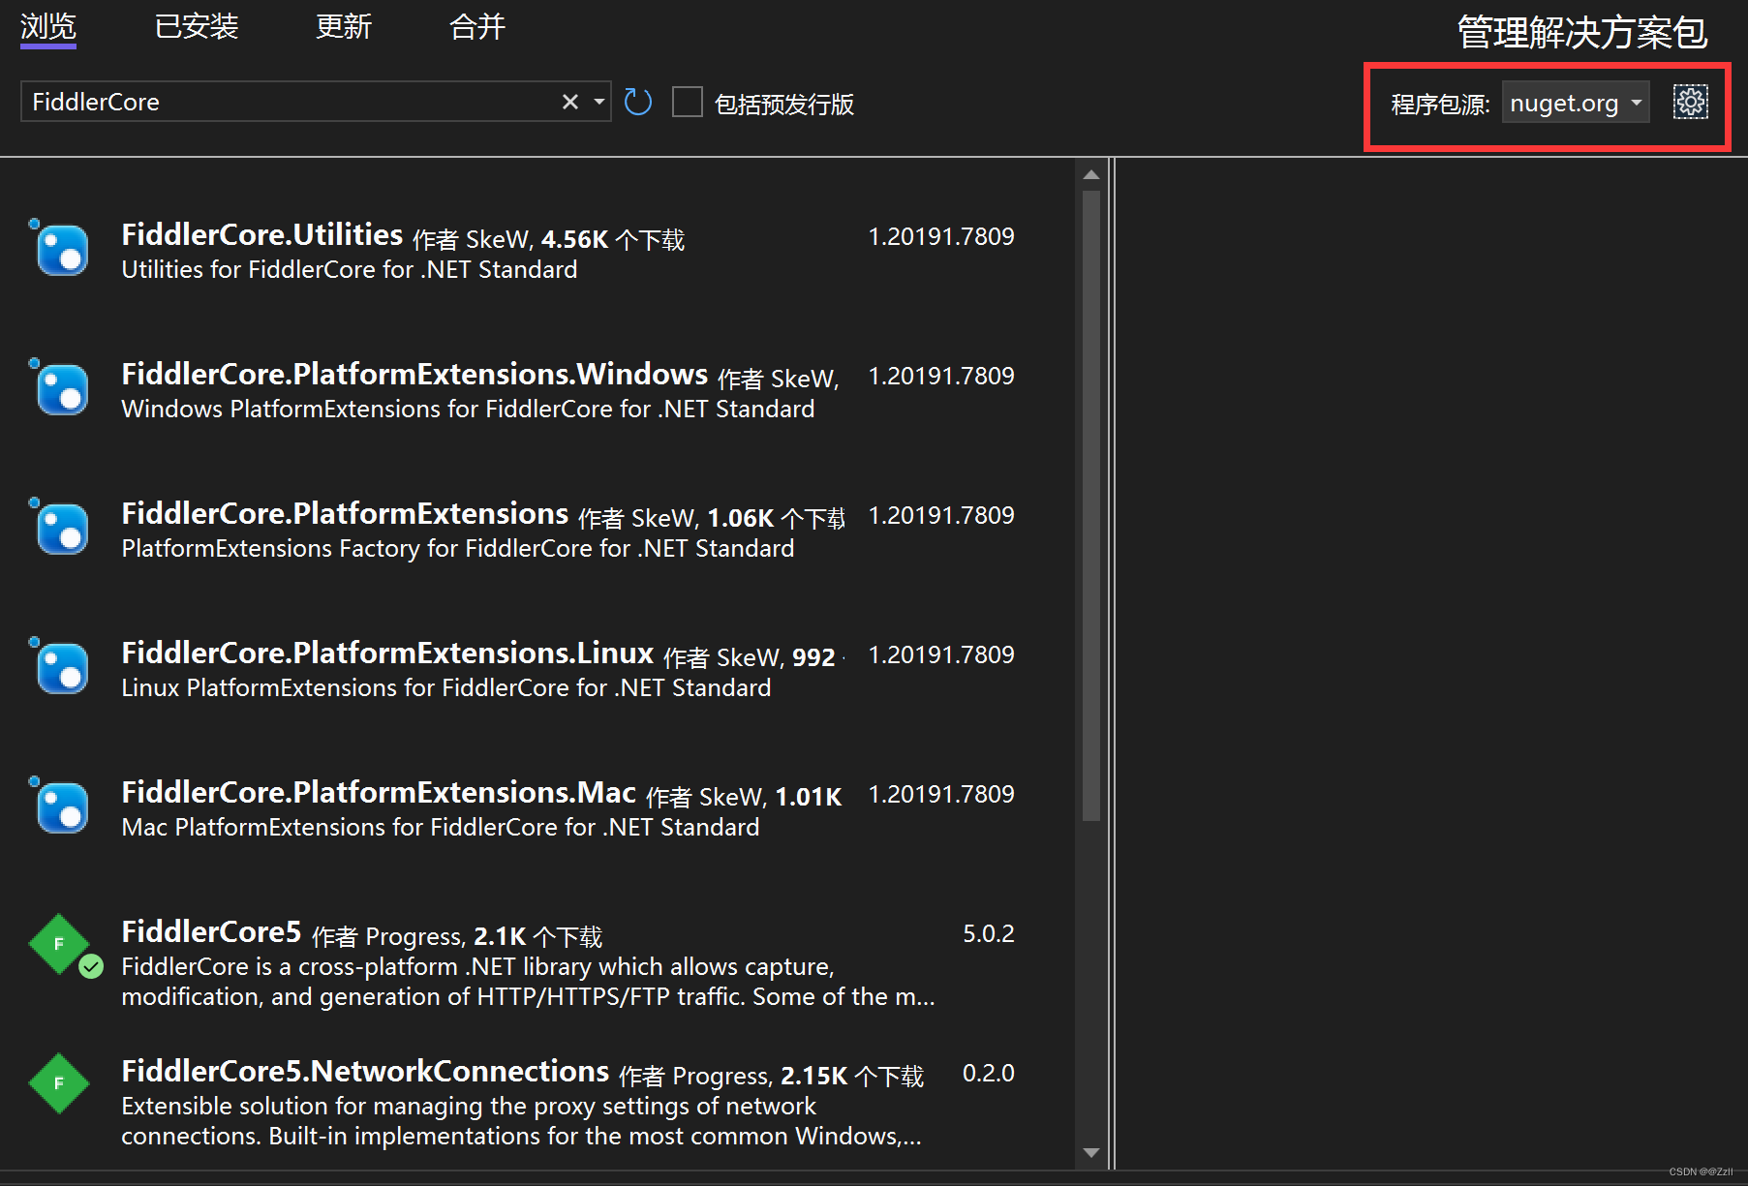Clear the search box with the X icon
The image size is (1748, 1186).
click(x=569, y=102)
